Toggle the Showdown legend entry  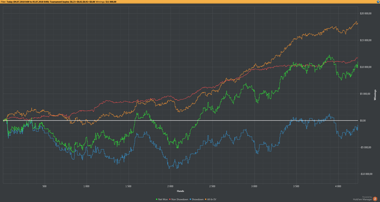point(197,199)
